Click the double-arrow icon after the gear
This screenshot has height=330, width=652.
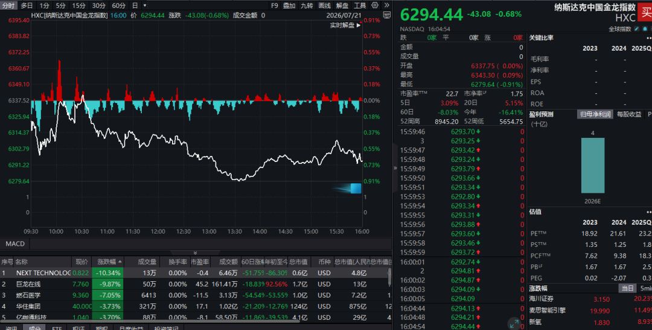[387, 5]
